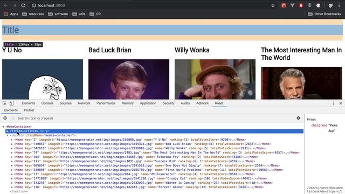Image resolution: width=345 pixels, height=194 pixels.
Task: Open DevTools three-dot customize menu
Action: click(x=333, y=103)
